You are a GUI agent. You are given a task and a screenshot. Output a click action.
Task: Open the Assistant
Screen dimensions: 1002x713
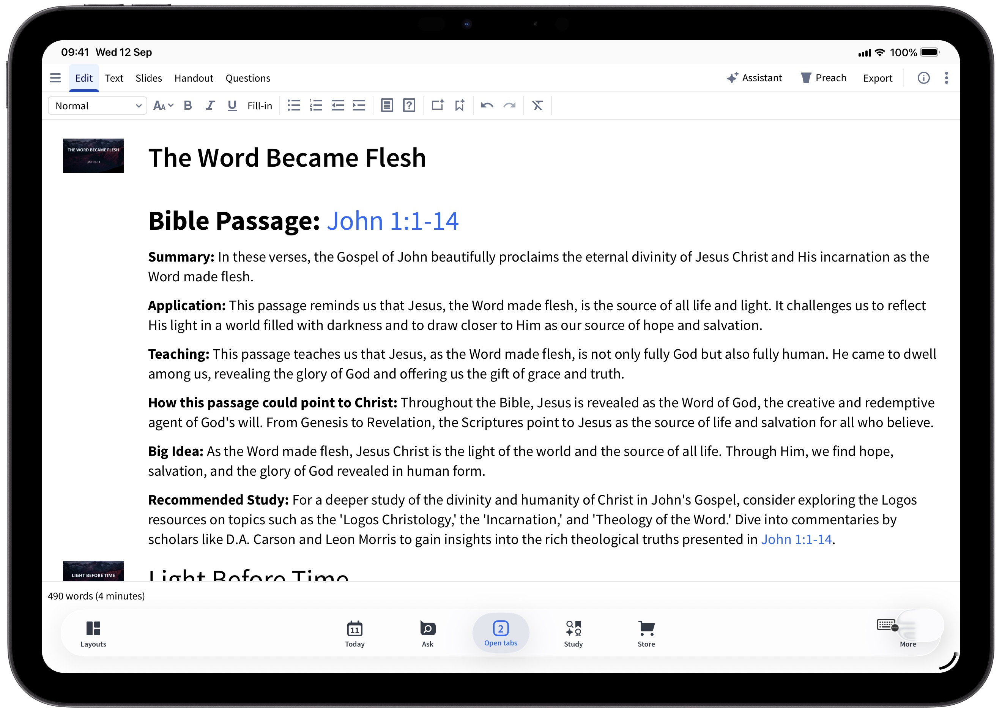tap(755, 78)
